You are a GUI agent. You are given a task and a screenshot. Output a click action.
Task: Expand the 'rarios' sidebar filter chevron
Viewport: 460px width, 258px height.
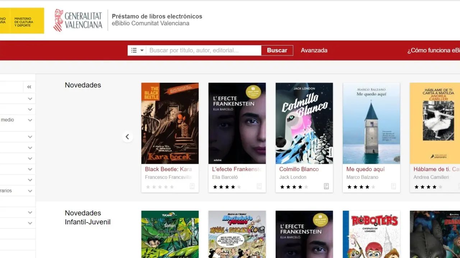click(x=30, y=191)
